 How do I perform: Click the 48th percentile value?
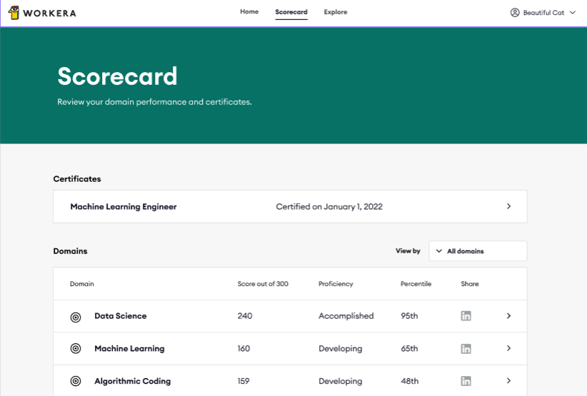click(410, 381)
